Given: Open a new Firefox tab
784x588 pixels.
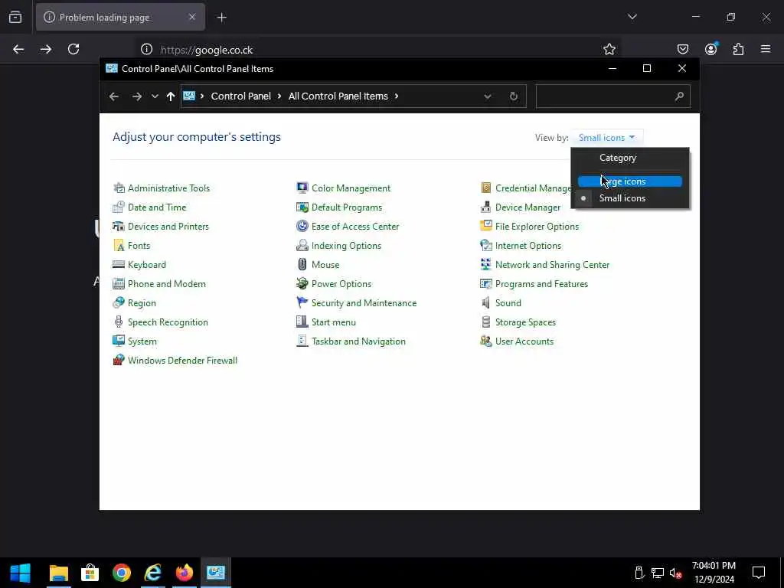Looking at the screenshot, I should pyautogui.click(x=222, y=18).
